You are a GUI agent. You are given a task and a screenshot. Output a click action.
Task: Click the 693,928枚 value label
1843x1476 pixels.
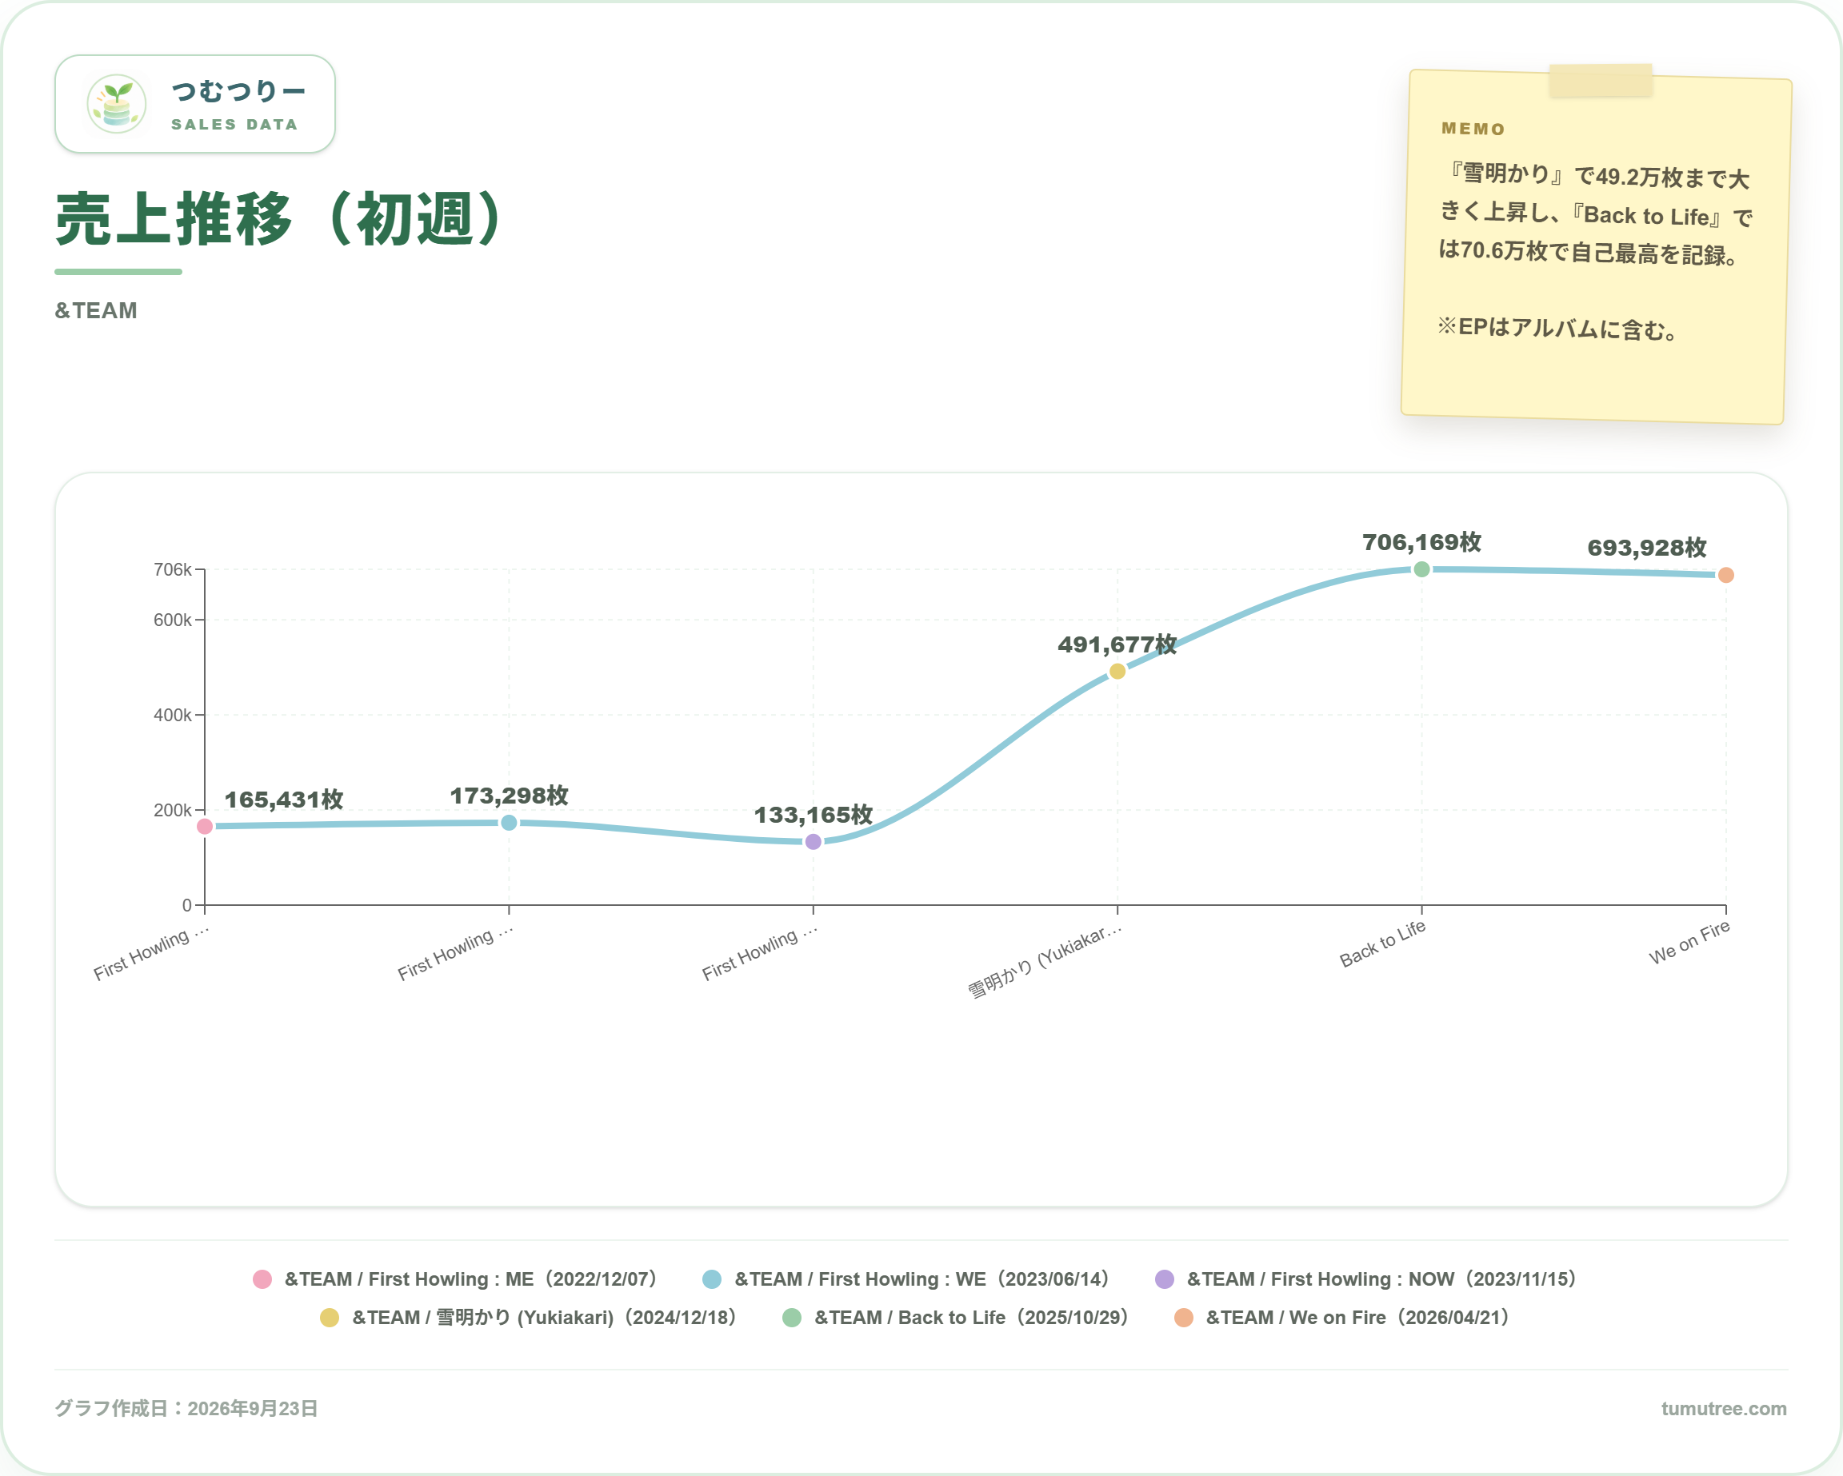click(x=1646, y=548)
